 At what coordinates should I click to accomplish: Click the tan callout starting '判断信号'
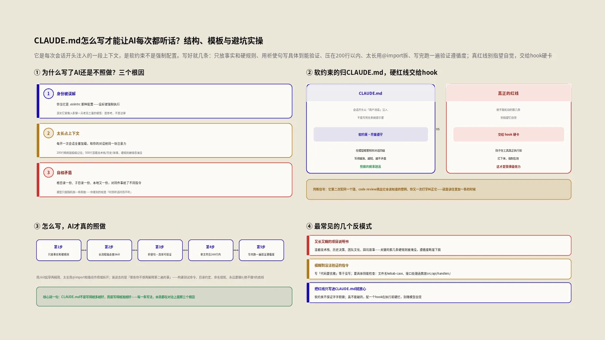[439, 189]
